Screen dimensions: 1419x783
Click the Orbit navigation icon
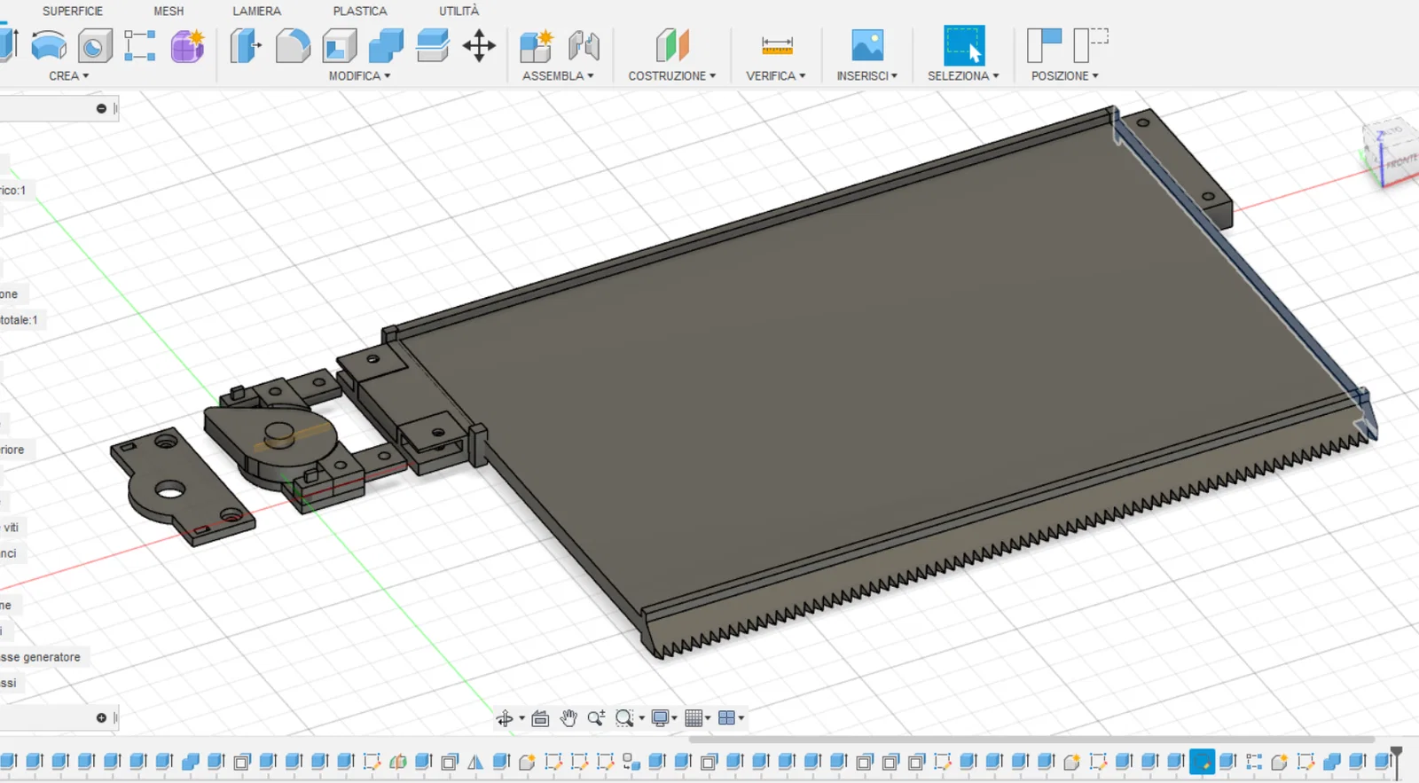coord(505,718)
